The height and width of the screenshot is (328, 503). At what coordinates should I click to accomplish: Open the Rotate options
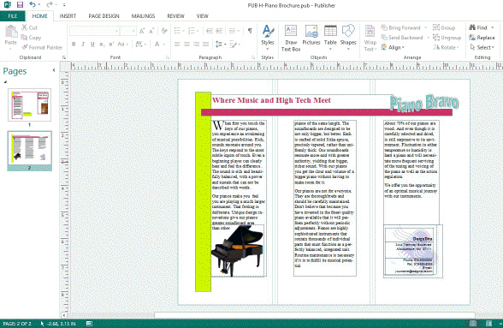(x=447, y=47)
